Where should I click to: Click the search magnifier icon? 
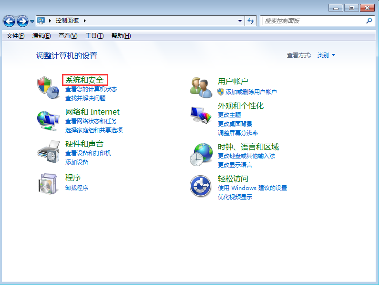(x=369, y=21)
